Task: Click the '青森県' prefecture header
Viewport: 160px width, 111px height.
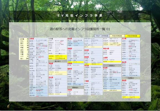Action: [x=51, y=64]
